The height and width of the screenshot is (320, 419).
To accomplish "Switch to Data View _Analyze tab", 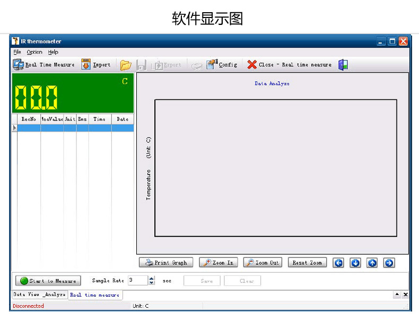I will [x=40, y=295].
